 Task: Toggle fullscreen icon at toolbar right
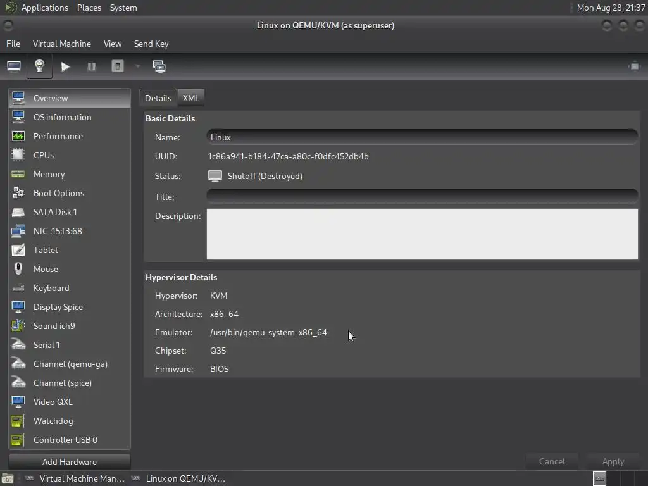click(634, 66)
